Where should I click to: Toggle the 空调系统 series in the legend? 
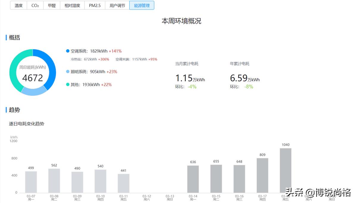[x=68, y=51]
